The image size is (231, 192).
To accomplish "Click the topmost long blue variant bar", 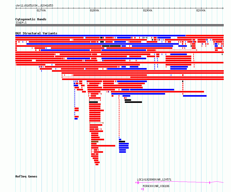I will pos(100,36).
